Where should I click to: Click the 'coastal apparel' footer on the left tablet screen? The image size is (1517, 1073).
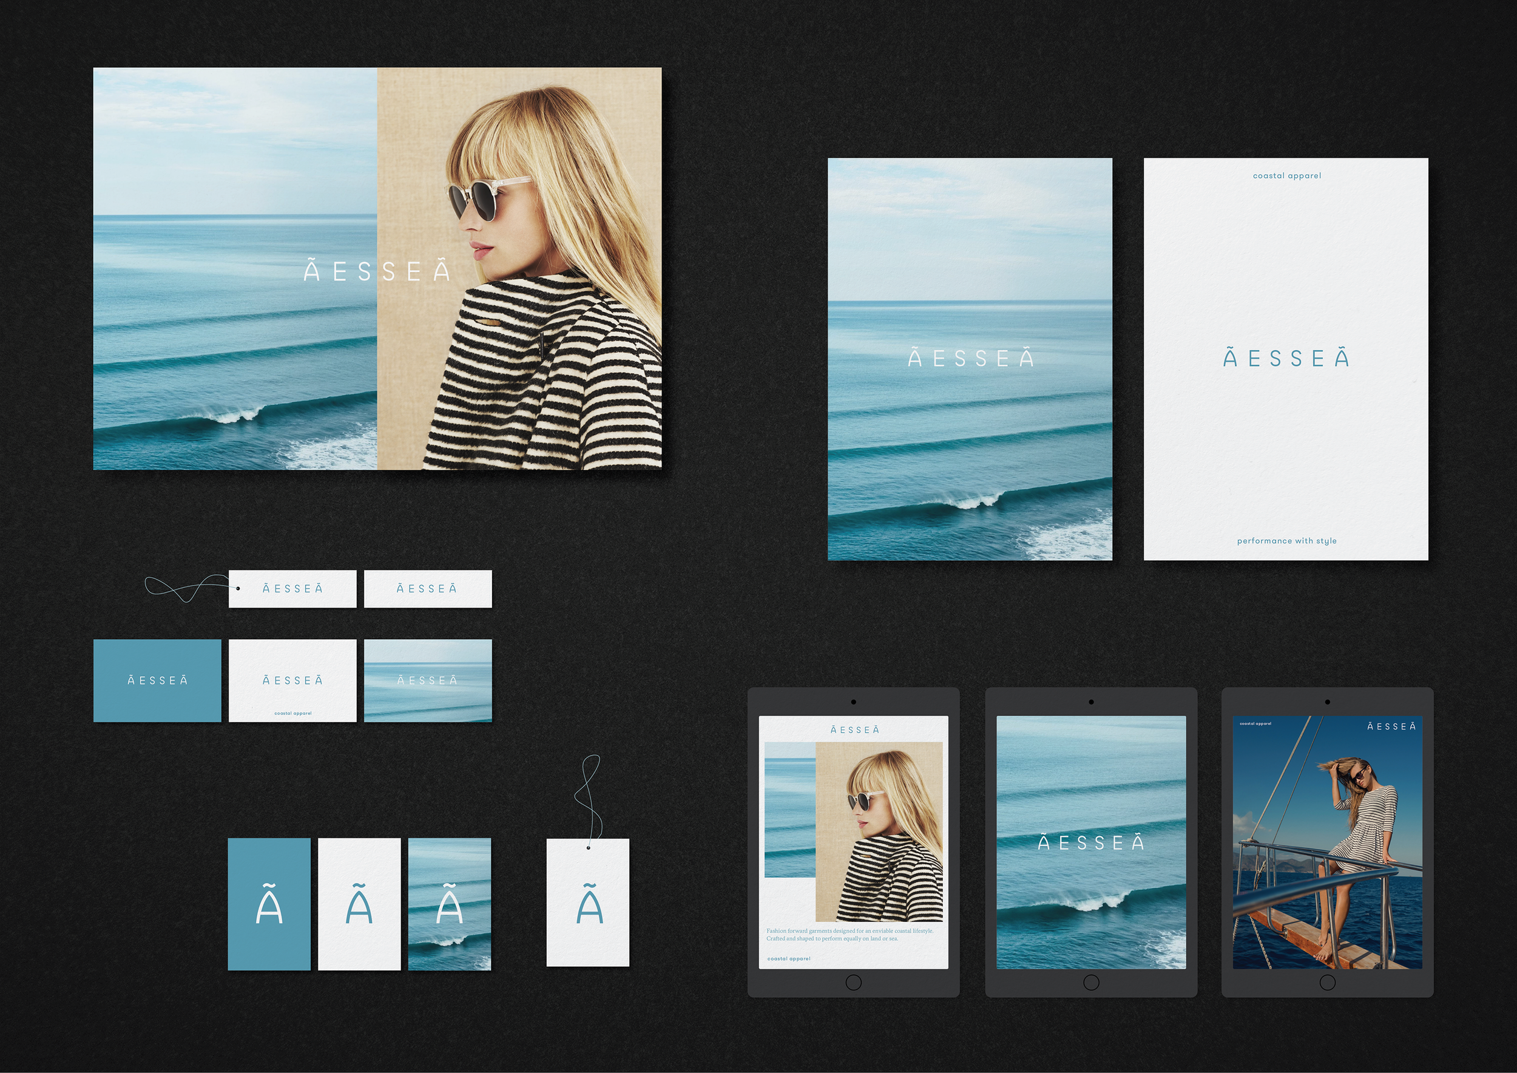tap(789, 958)
